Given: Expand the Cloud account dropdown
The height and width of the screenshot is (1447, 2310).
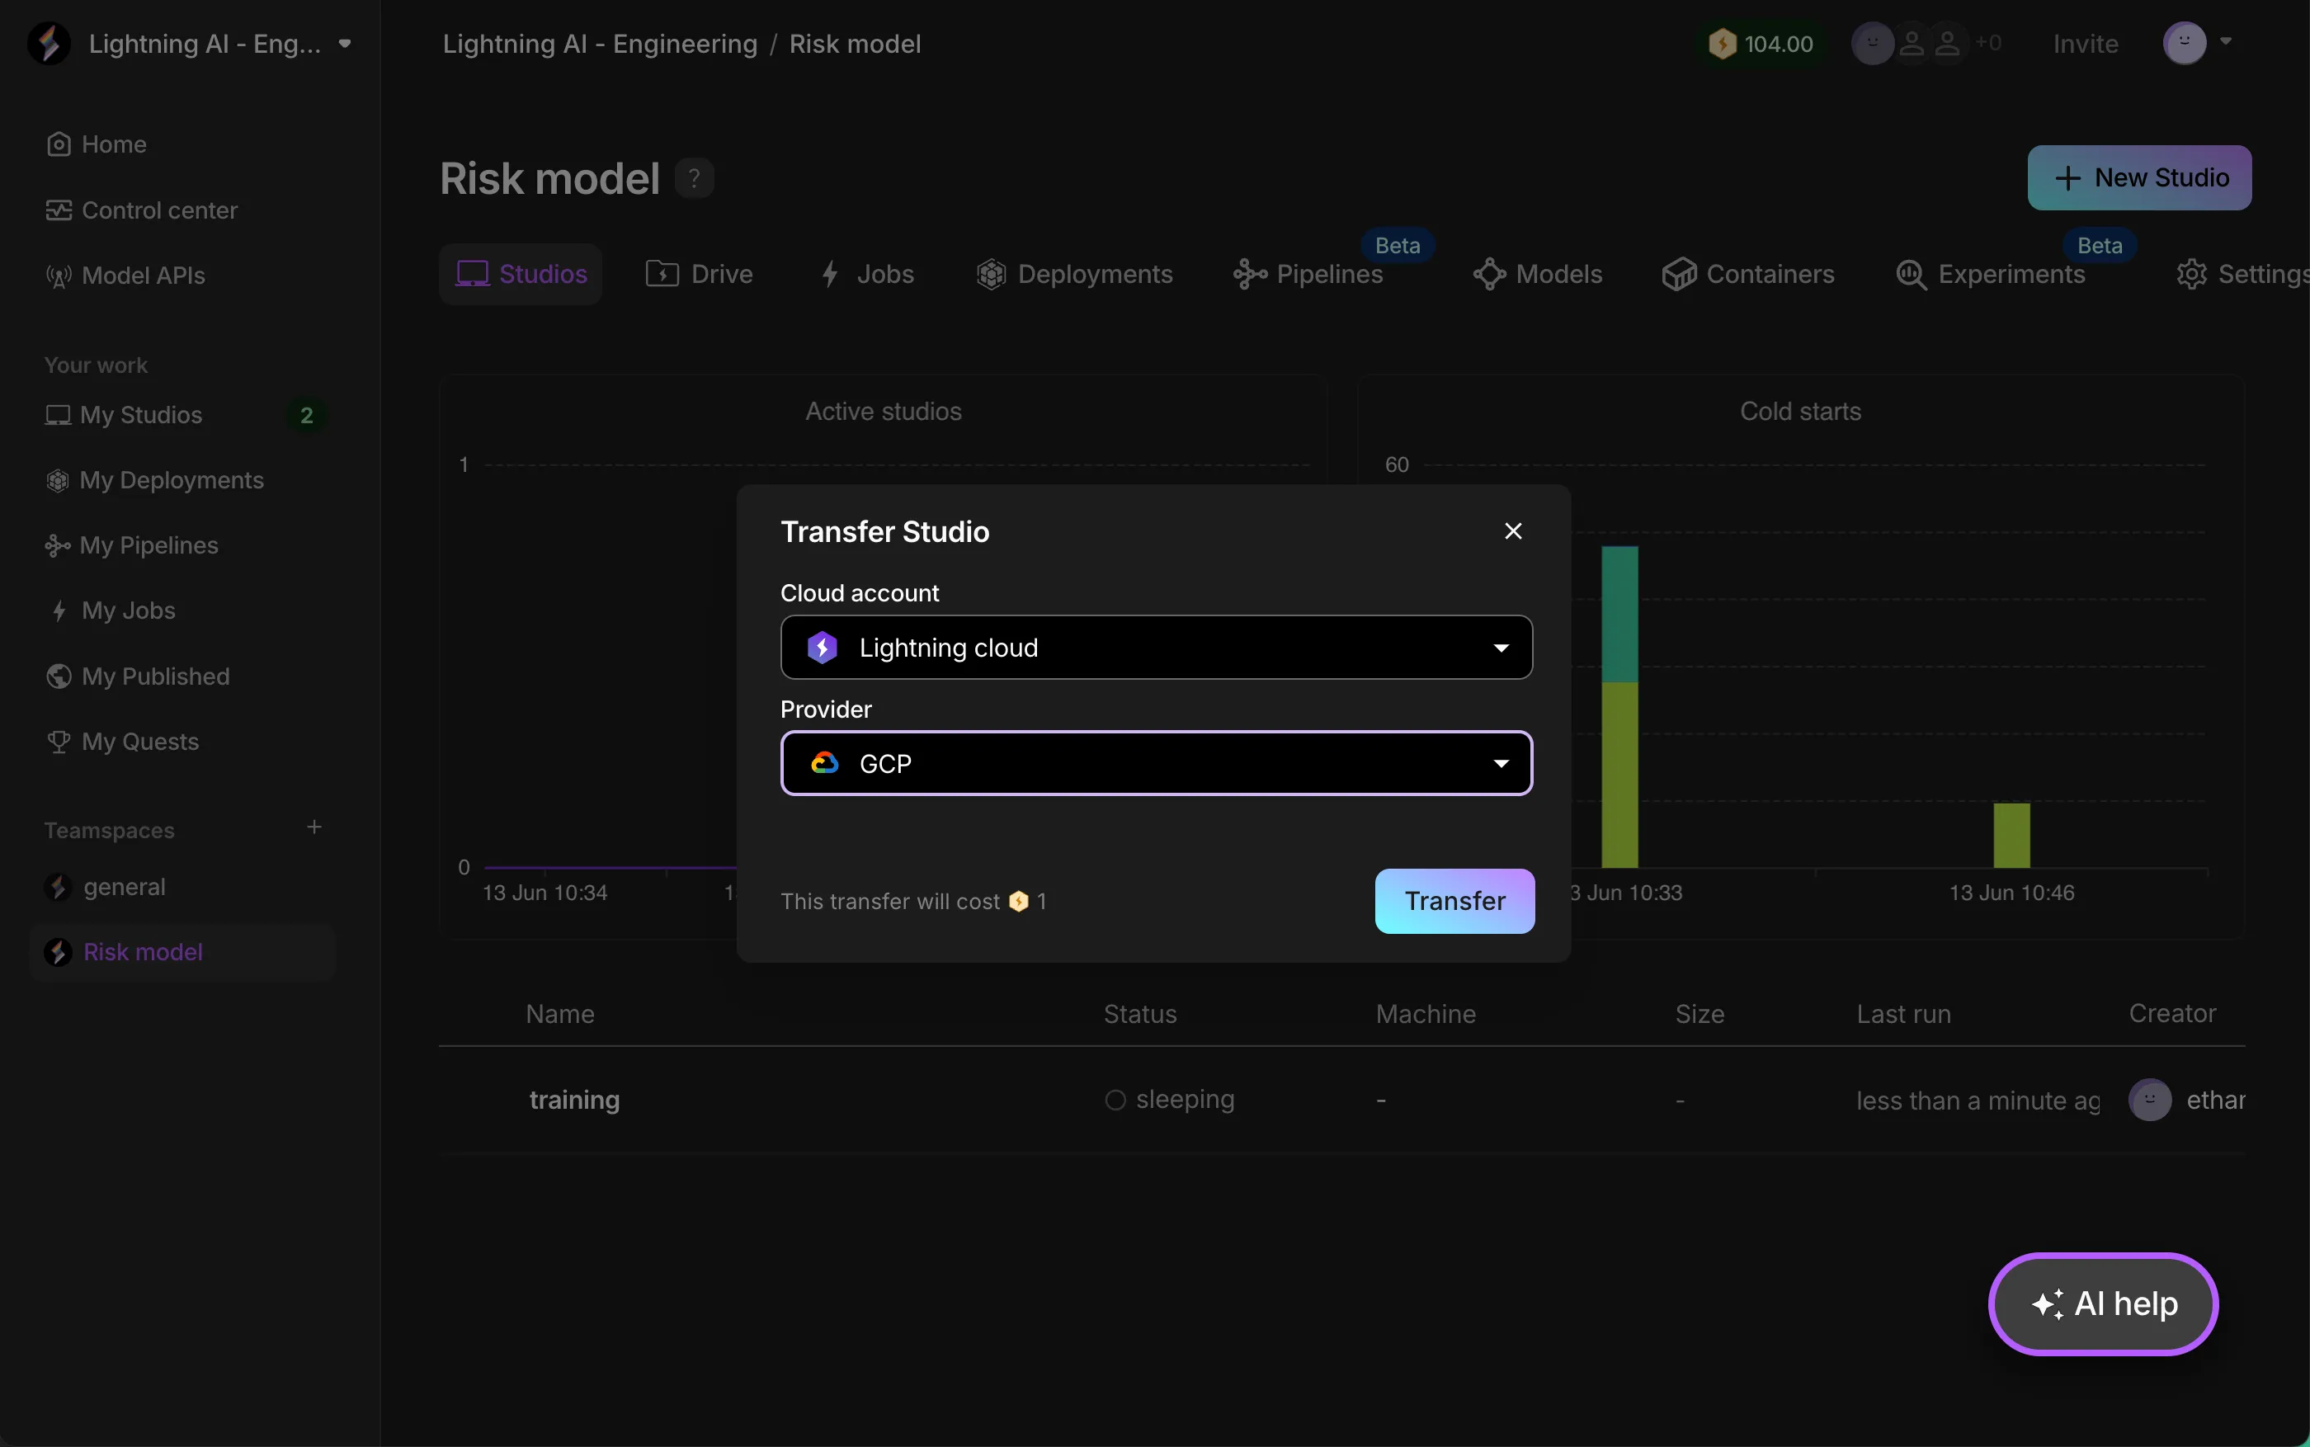Looking at the screenshot, I should 1156,648.
